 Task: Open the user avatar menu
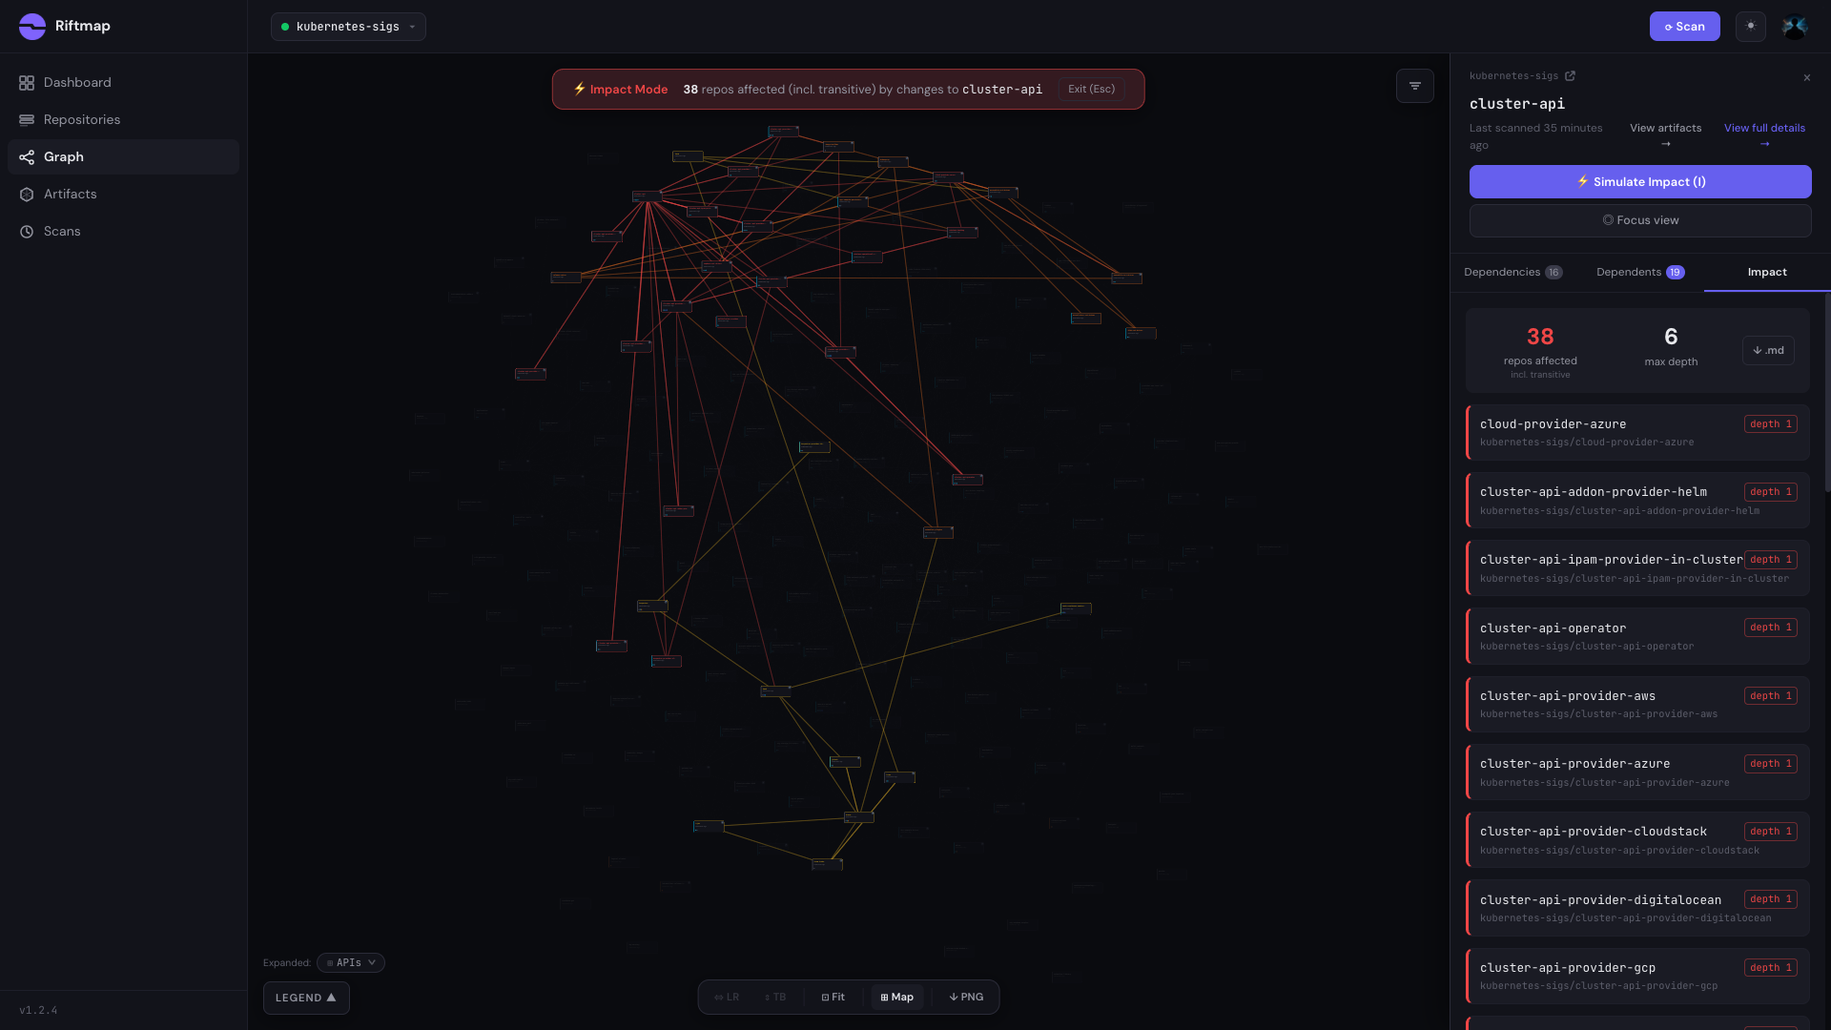tap(1795, 27)
